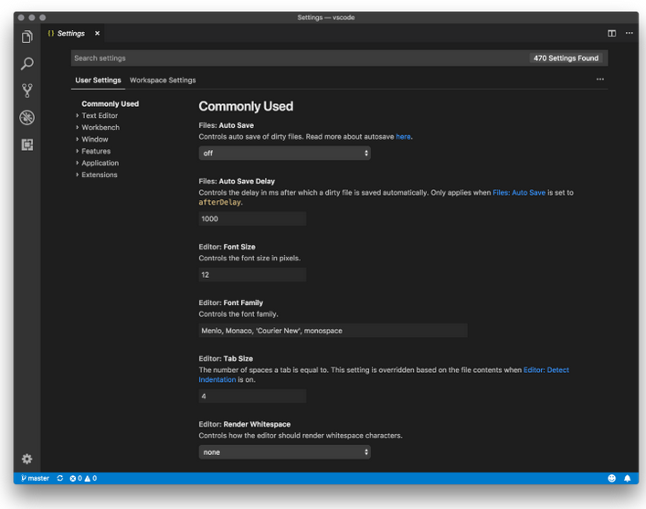646x509 pixels.
Task: Open the Source Control view
Action: click(x=26, y=90)
